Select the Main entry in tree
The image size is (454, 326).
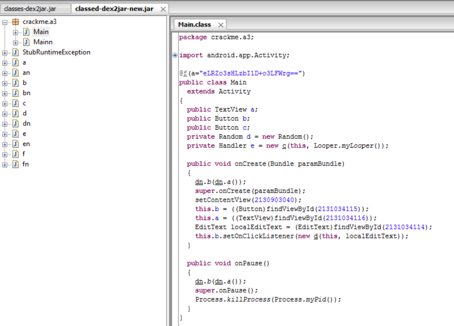(x=41, y=32)
